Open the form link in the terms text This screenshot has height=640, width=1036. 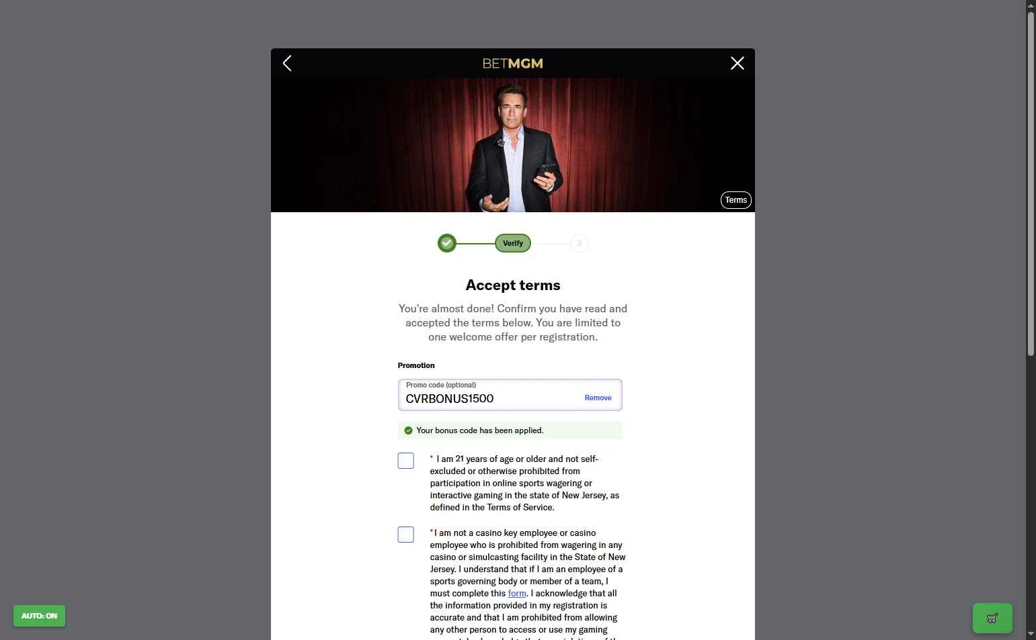(517, 594)
